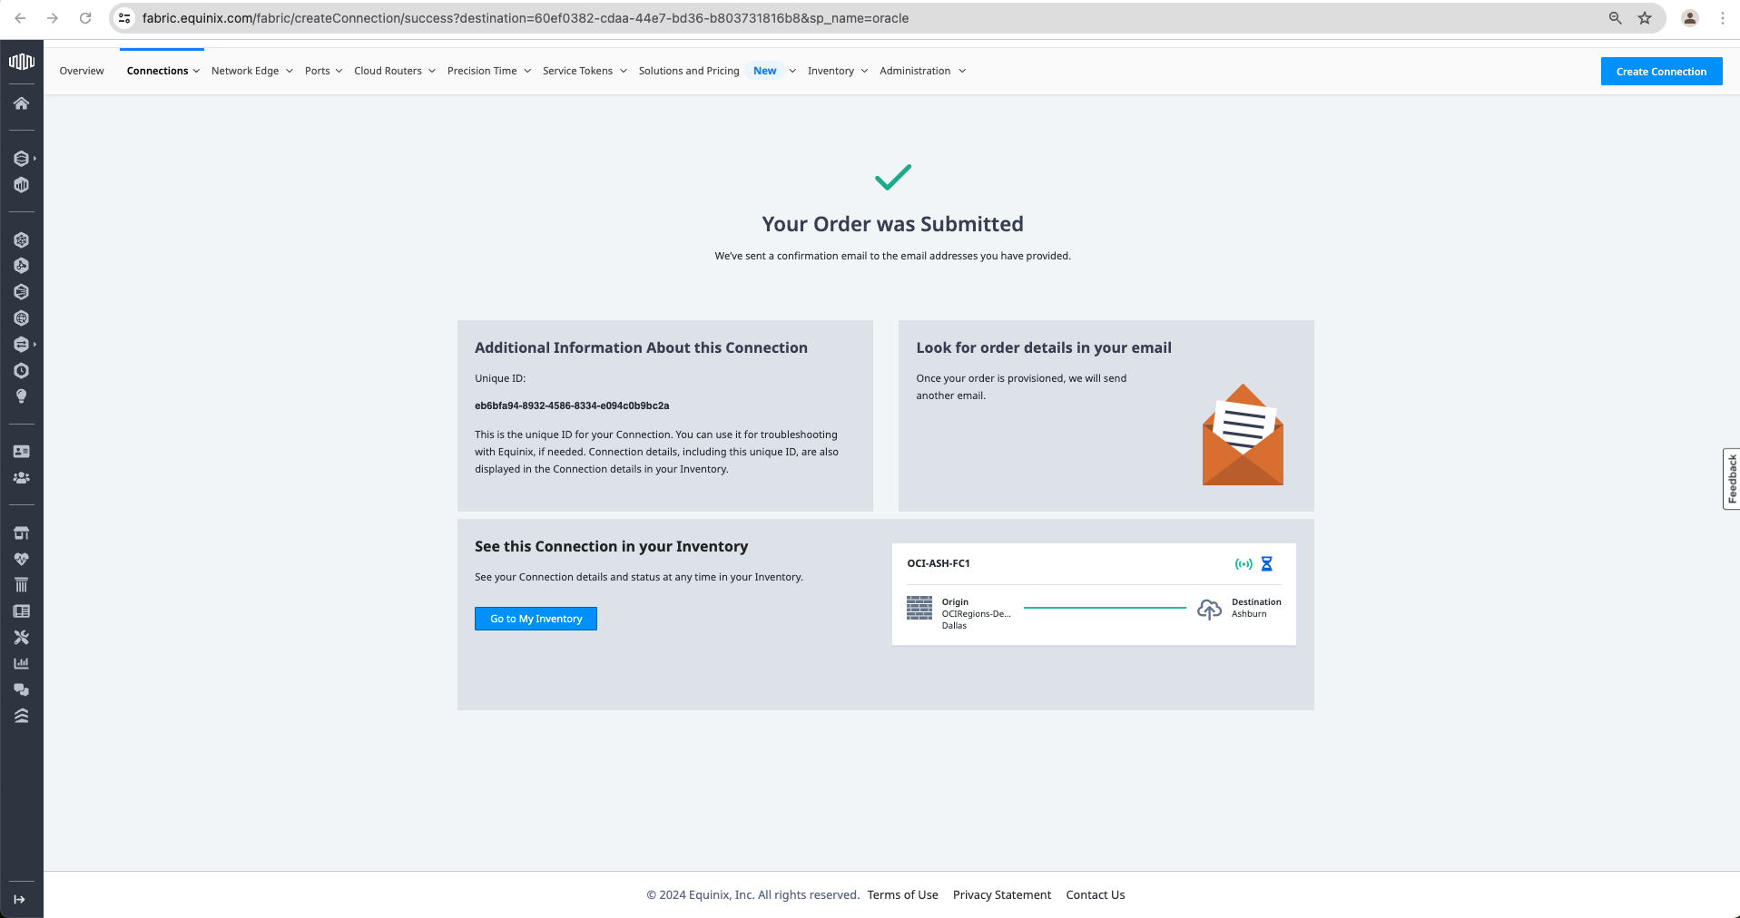
Task: Click the browser bookmark star icon
Action: tap(1645, 17)
